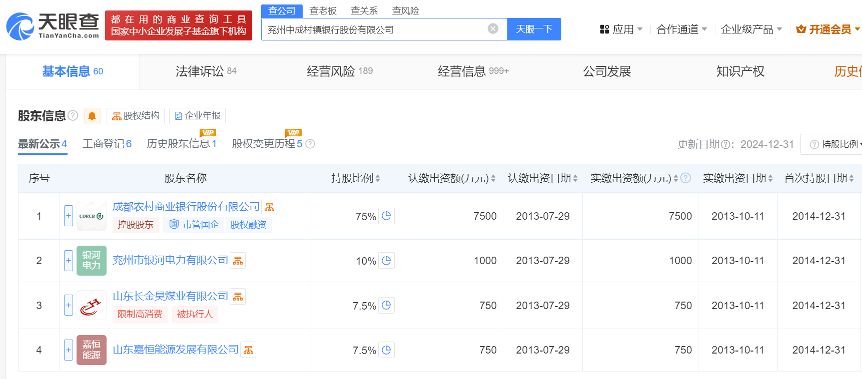Open 山东长金昊煤业有限公司 link
This screenshot has width=862, height=379.
[170, 296]
